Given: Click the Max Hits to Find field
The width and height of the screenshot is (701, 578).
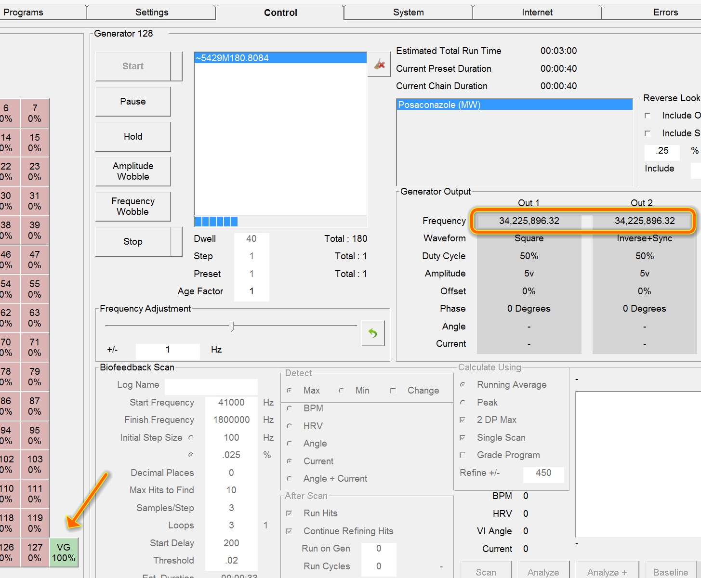Looking at the screenshot, I should tap(231, 490).
